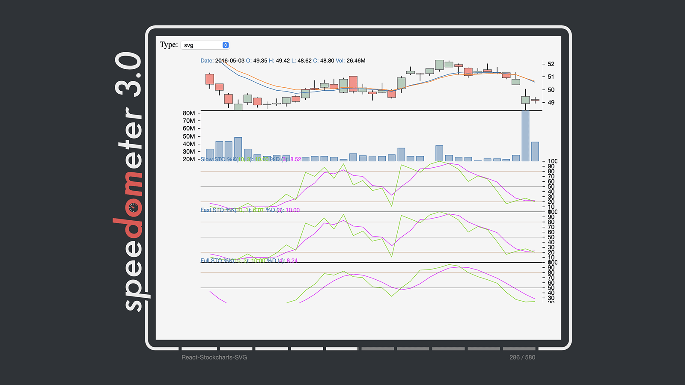Viewport: 685px width, 385px height.
Task: Click the last small candlestick at chart's right end
Action: point(535,100)
